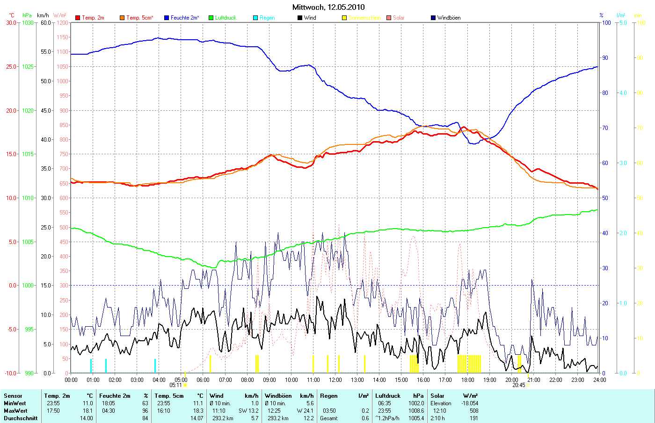Click the MinWert row label
Viewport: 655px width, 423px height.
pyautogui.click(x=15, y=403)
